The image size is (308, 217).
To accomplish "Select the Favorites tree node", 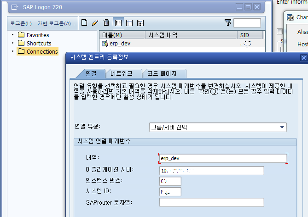I will pos(38,35).
